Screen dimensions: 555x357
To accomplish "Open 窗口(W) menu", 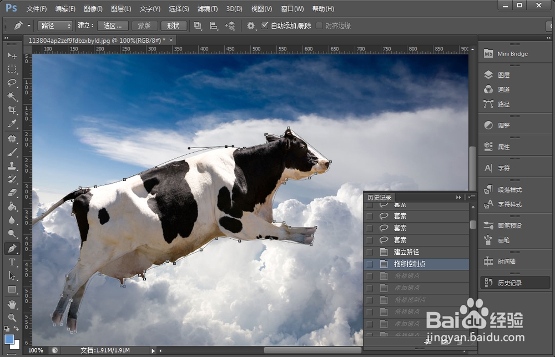I will pyautogui.click(x=292, y=8).
